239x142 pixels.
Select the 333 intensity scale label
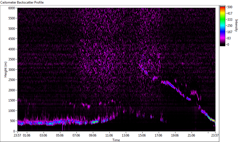(x=230, y=20)
